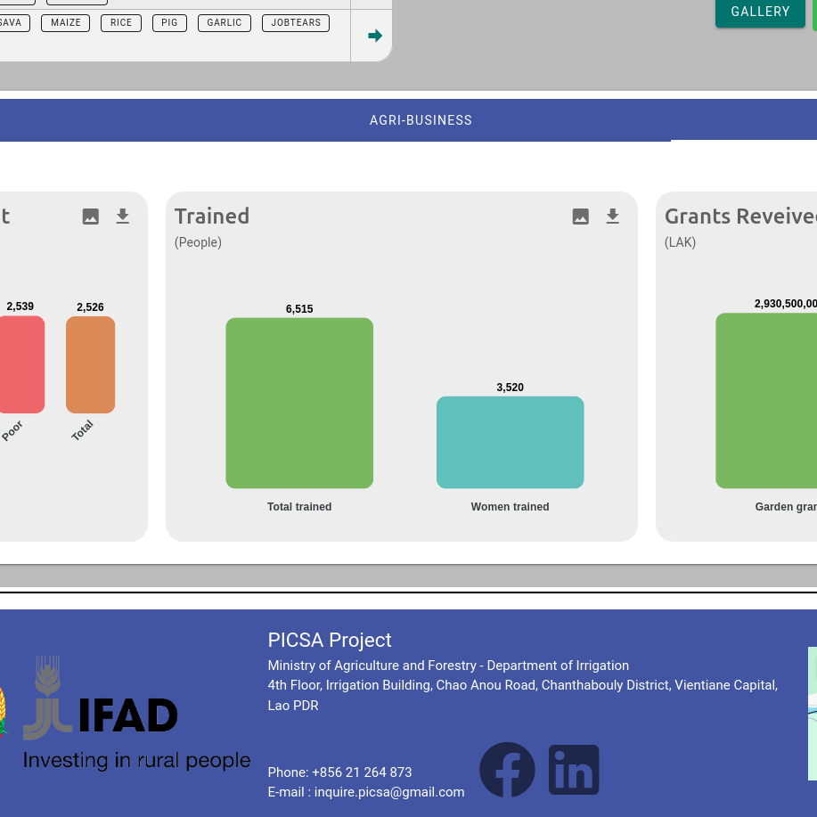The width and height of the screenshot is (817, 817).
Task: Download the Trained chart data
Action: point(613,217)
